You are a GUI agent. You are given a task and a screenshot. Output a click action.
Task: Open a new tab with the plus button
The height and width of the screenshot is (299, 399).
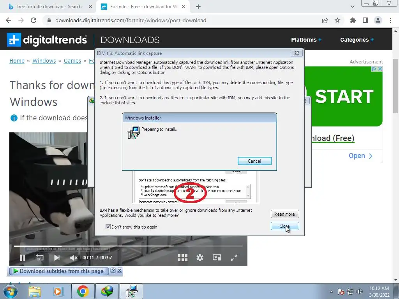pos(198,7)
